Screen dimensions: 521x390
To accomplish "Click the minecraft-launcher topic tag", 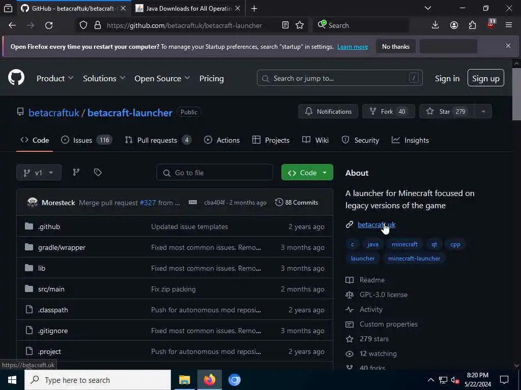I will click(414, 258).
